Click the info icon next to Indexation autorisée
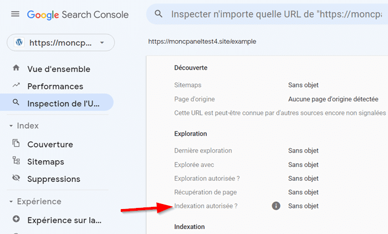The height and width of the screenshot is (234, 388). (276, 206)
